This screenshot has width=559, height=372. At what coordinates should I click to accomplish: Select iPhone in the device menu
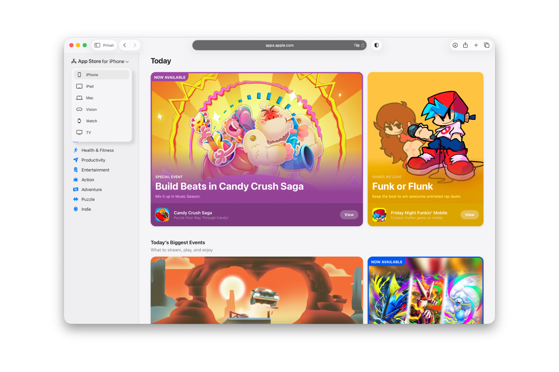pos(92,74)
